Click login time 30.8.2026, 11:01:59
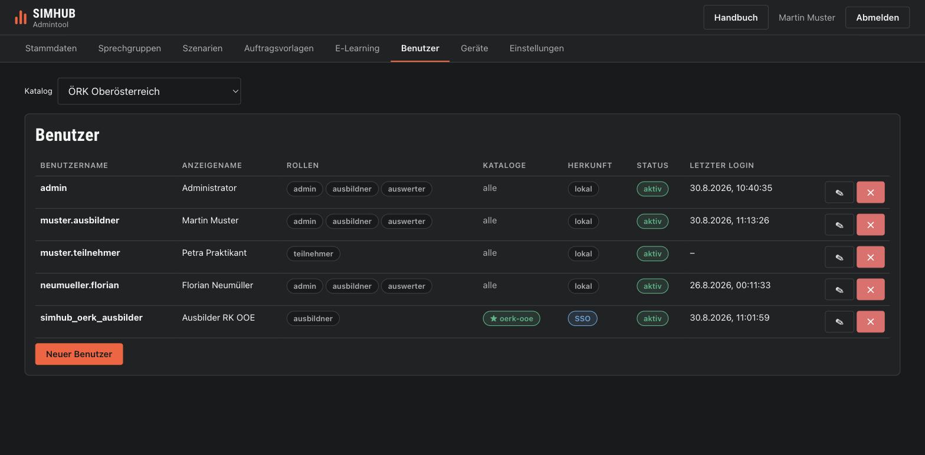The height and width of the screenshot is (455, 925). point(729,318)
